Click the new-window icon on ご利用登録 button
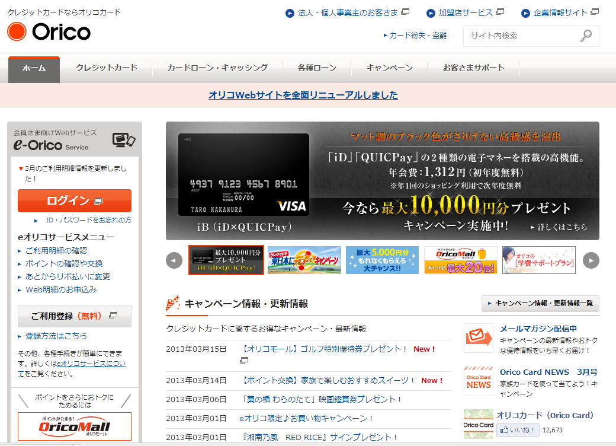This screenshot has height=446, width=616. [113, 316]
